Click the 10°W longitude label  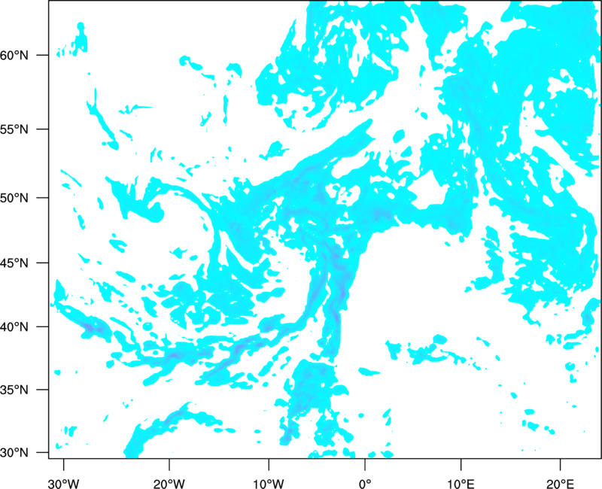[269, 484]
